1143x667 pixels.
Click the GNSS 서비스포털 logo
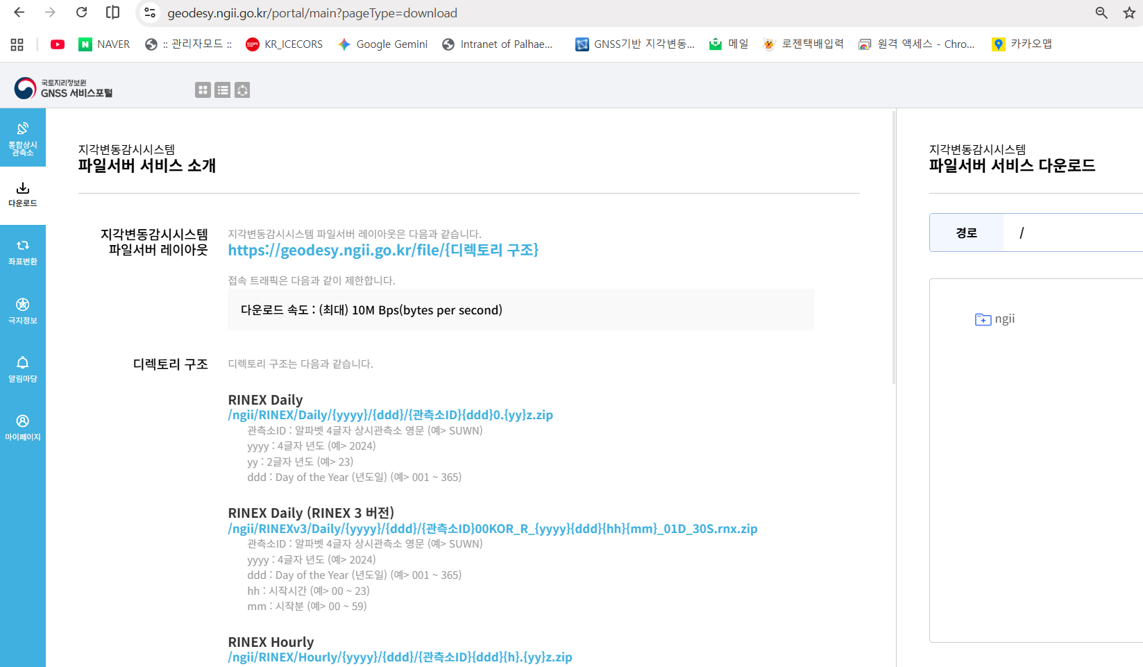coord(64,88)
